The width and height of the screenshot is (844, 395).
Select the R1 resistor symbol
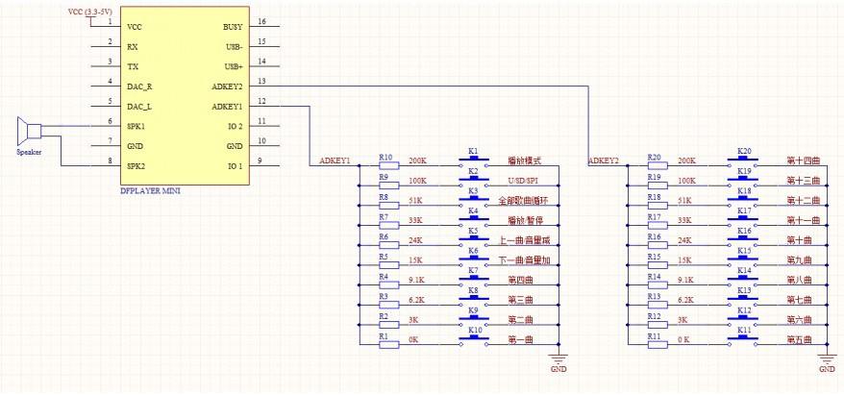389,344
